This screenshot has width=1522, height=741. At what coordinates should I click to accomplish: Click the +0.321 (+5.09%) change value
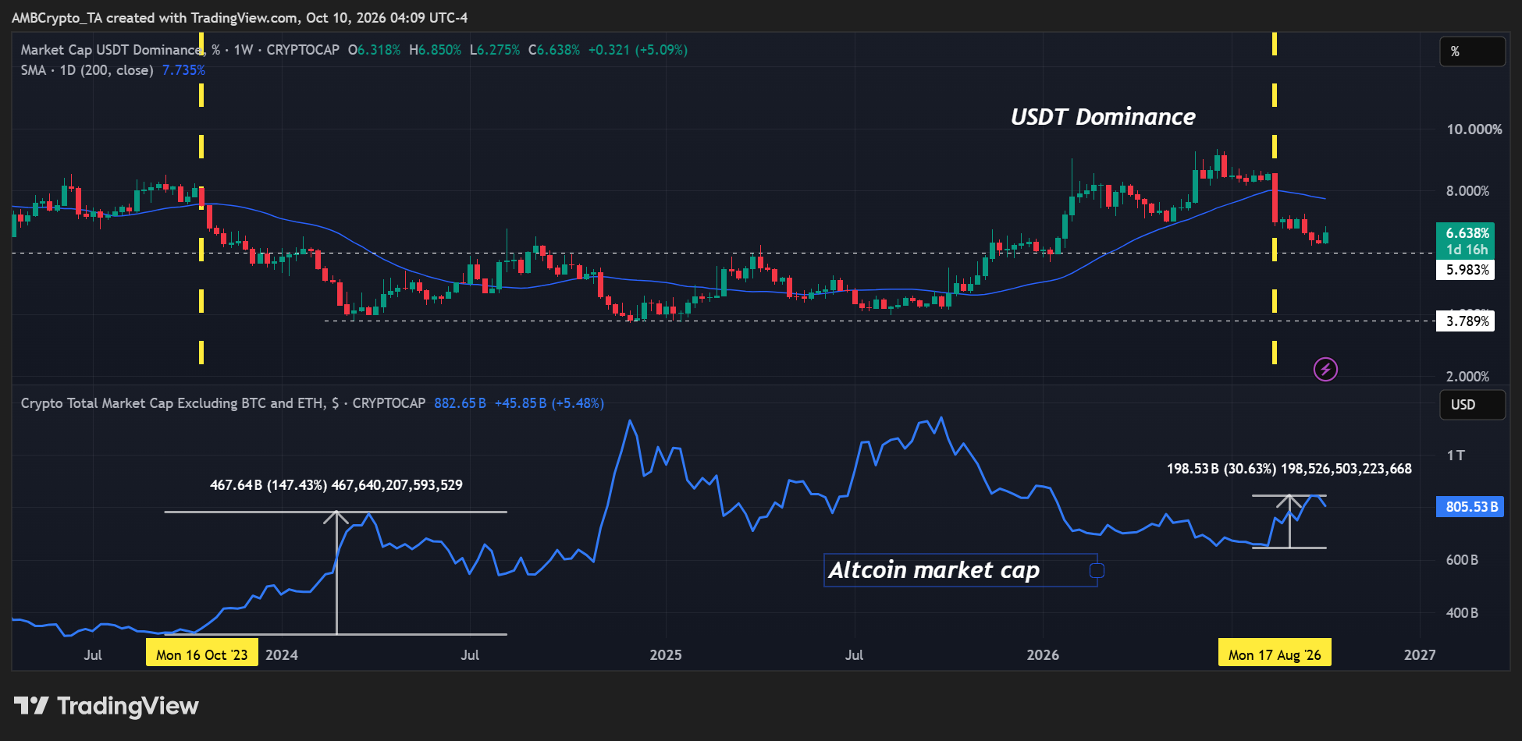tap(638, 50)
